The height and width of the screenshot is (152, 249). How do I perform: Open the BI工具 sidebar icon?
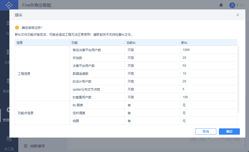(9, 139)
